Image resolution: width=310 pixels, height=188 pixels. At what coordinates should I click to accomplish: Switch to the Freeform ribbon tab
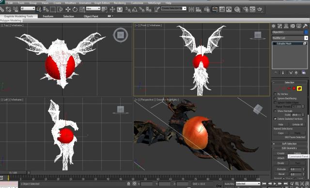48,16
